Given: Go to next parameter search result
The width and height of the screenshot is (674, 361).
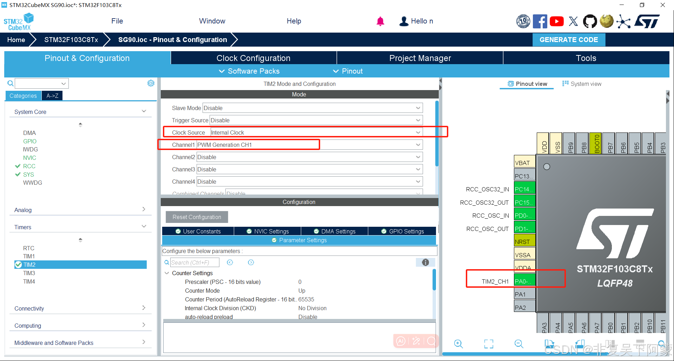Looking at the screenshot, I should pyautogui.click(x=251, y=263).
